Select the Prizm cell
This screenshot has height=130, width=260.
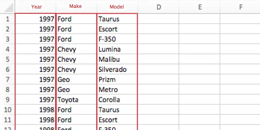107,80
